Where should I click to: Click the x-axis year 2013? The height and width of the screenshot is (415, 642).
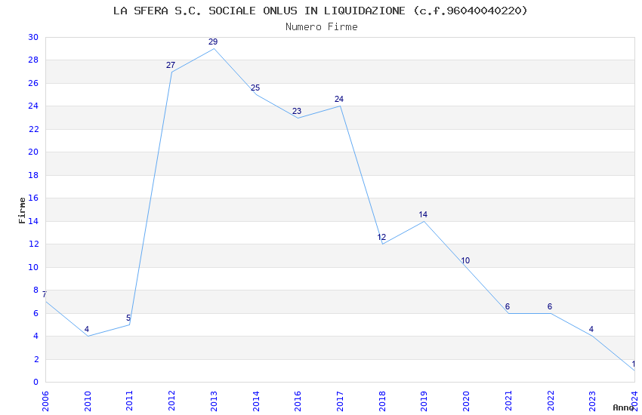click(214, 401)
